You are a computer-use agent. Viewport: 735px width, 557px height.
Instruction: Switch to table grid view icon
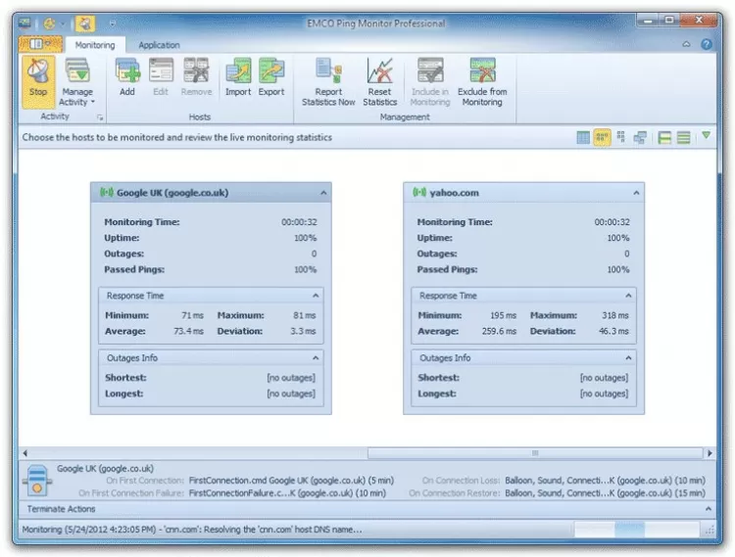583,137
